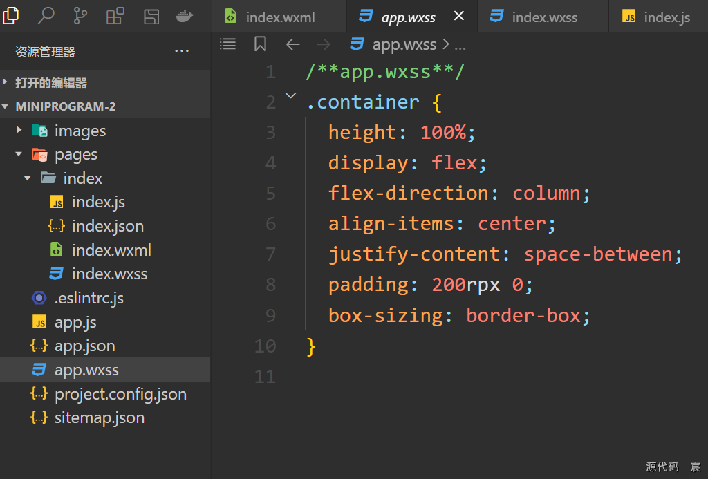Open the Explorer files icon in activity bar
The width and height of the screenshot is (708, 479).
pos(10,16)
